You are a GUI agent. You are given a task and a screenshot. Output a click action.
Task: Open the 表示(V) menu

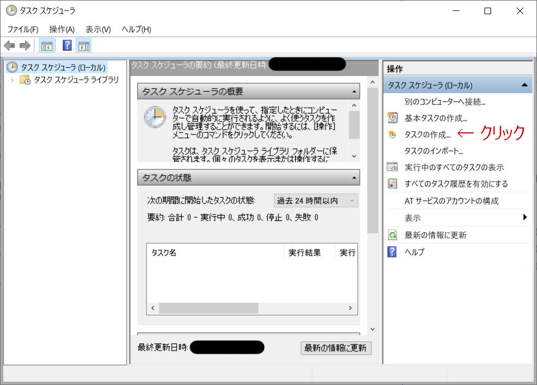click(98, 30)
